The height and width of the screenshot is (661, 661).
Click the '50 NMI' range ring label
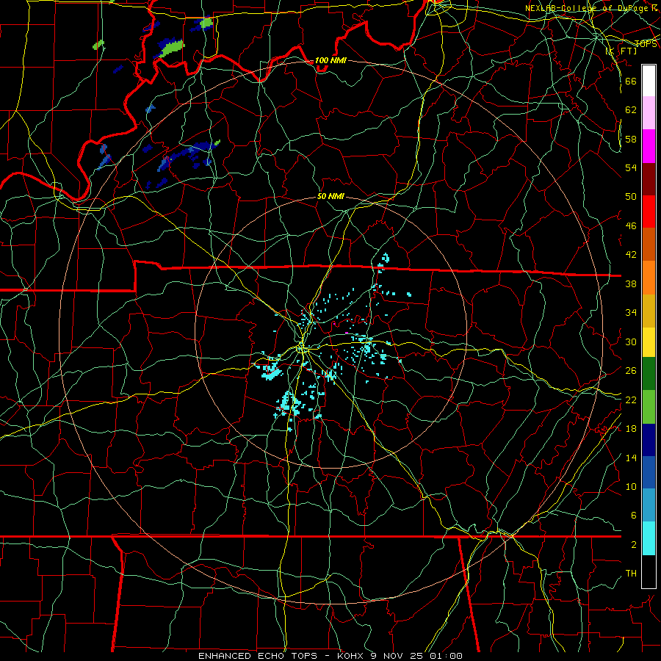(330, 197)
